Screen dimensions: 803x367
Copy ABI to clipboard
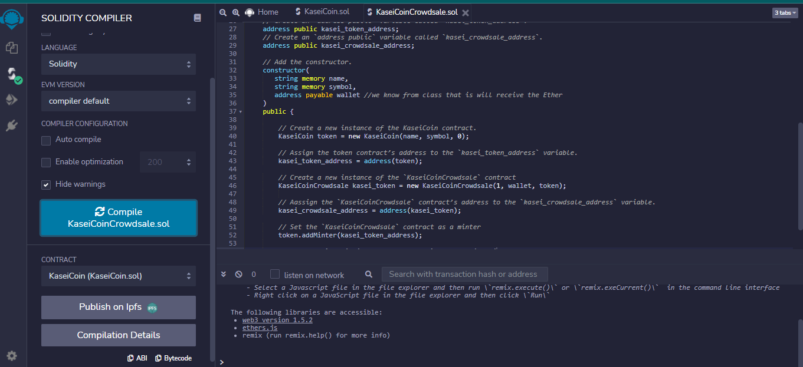(137, 358)
